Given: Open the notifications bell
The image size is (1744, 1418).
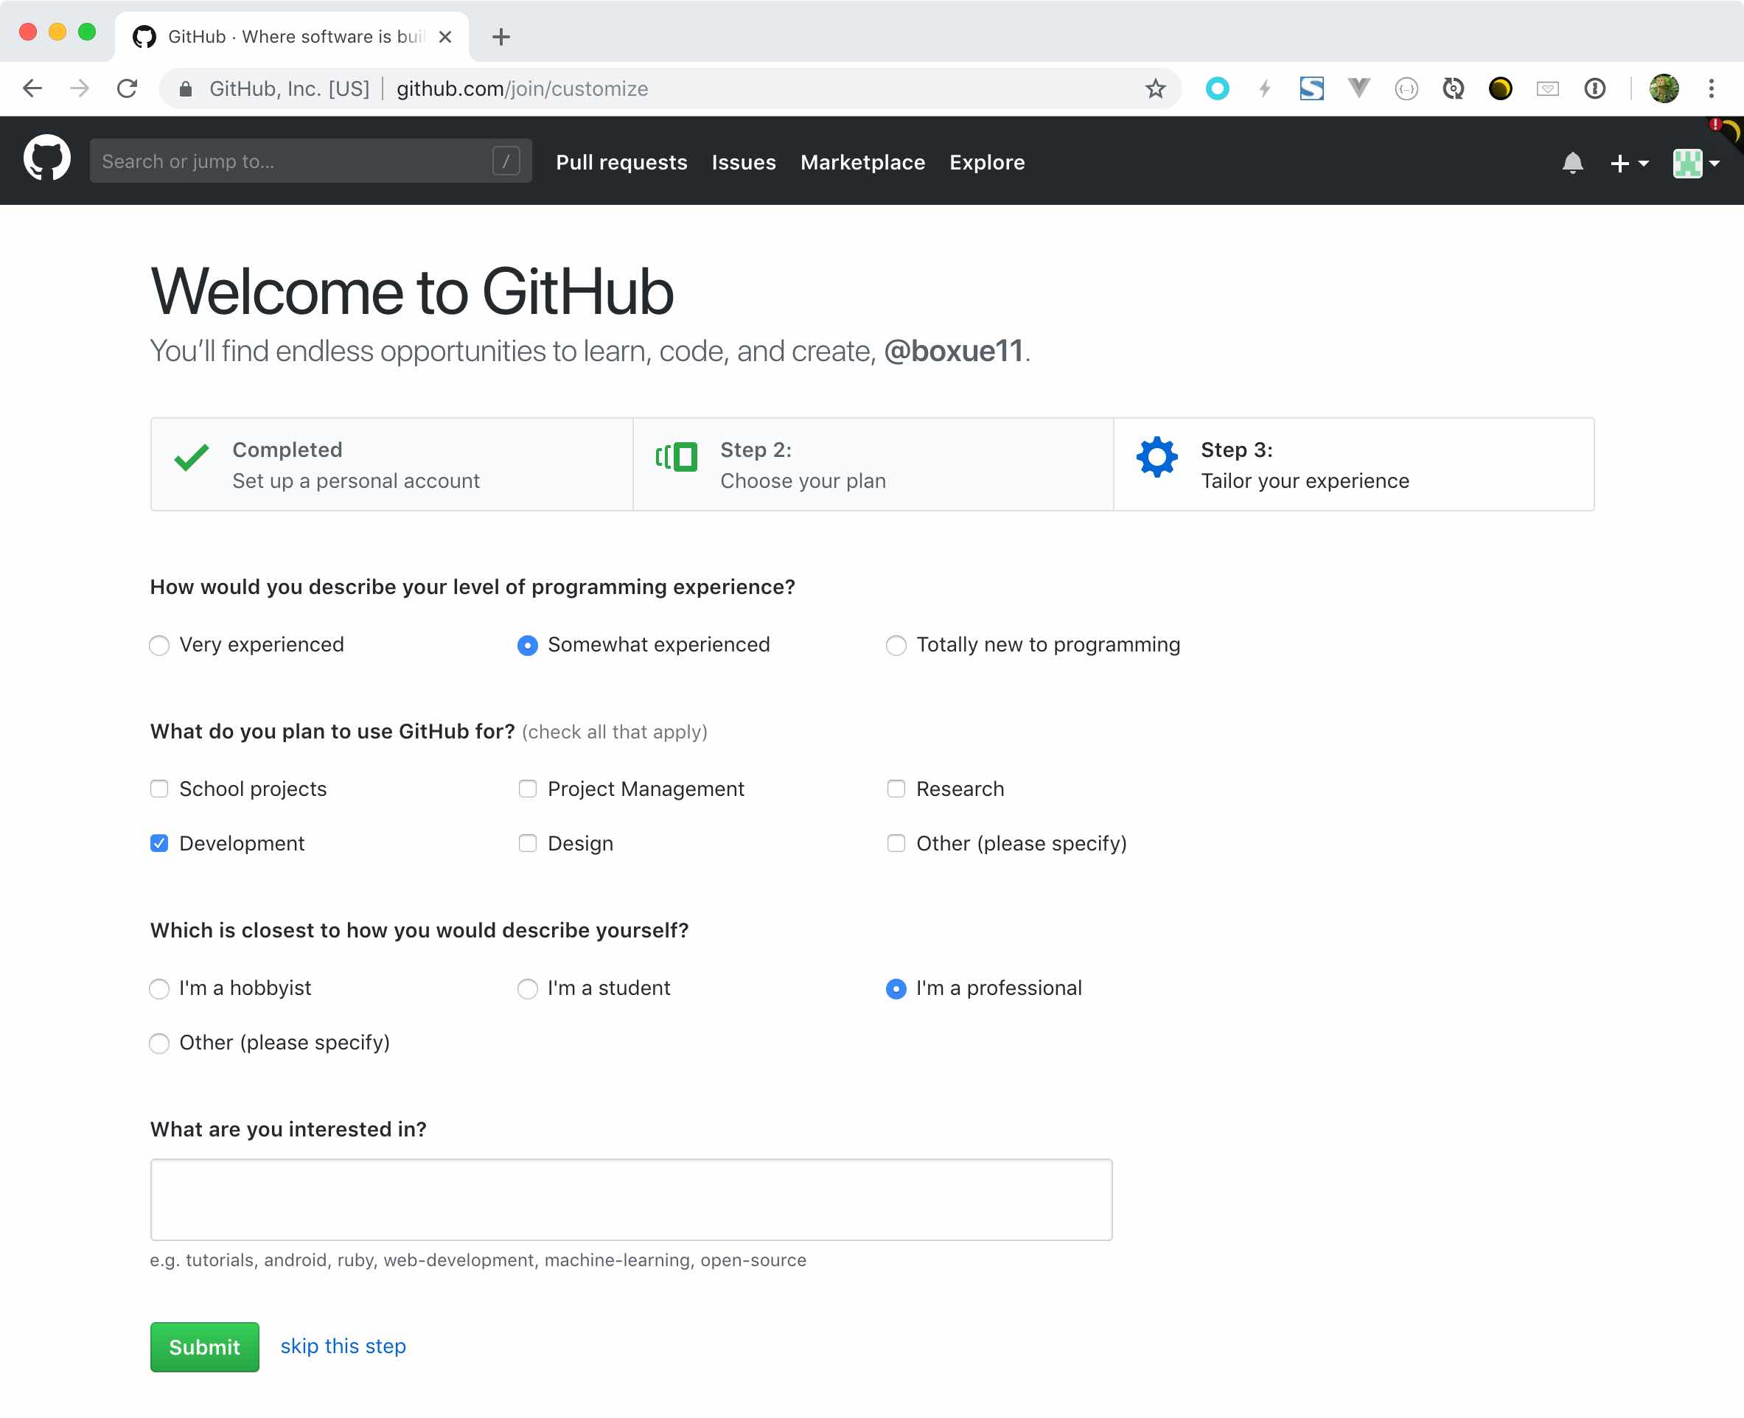Looking at the screenshot, I should point(1572,163).
